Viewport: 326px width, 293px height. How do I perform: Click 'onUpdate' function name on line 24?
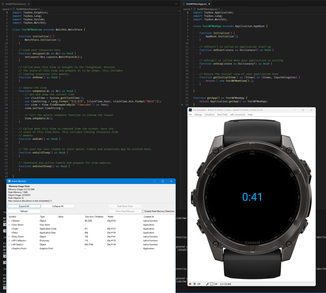click(x=39, y=91)
